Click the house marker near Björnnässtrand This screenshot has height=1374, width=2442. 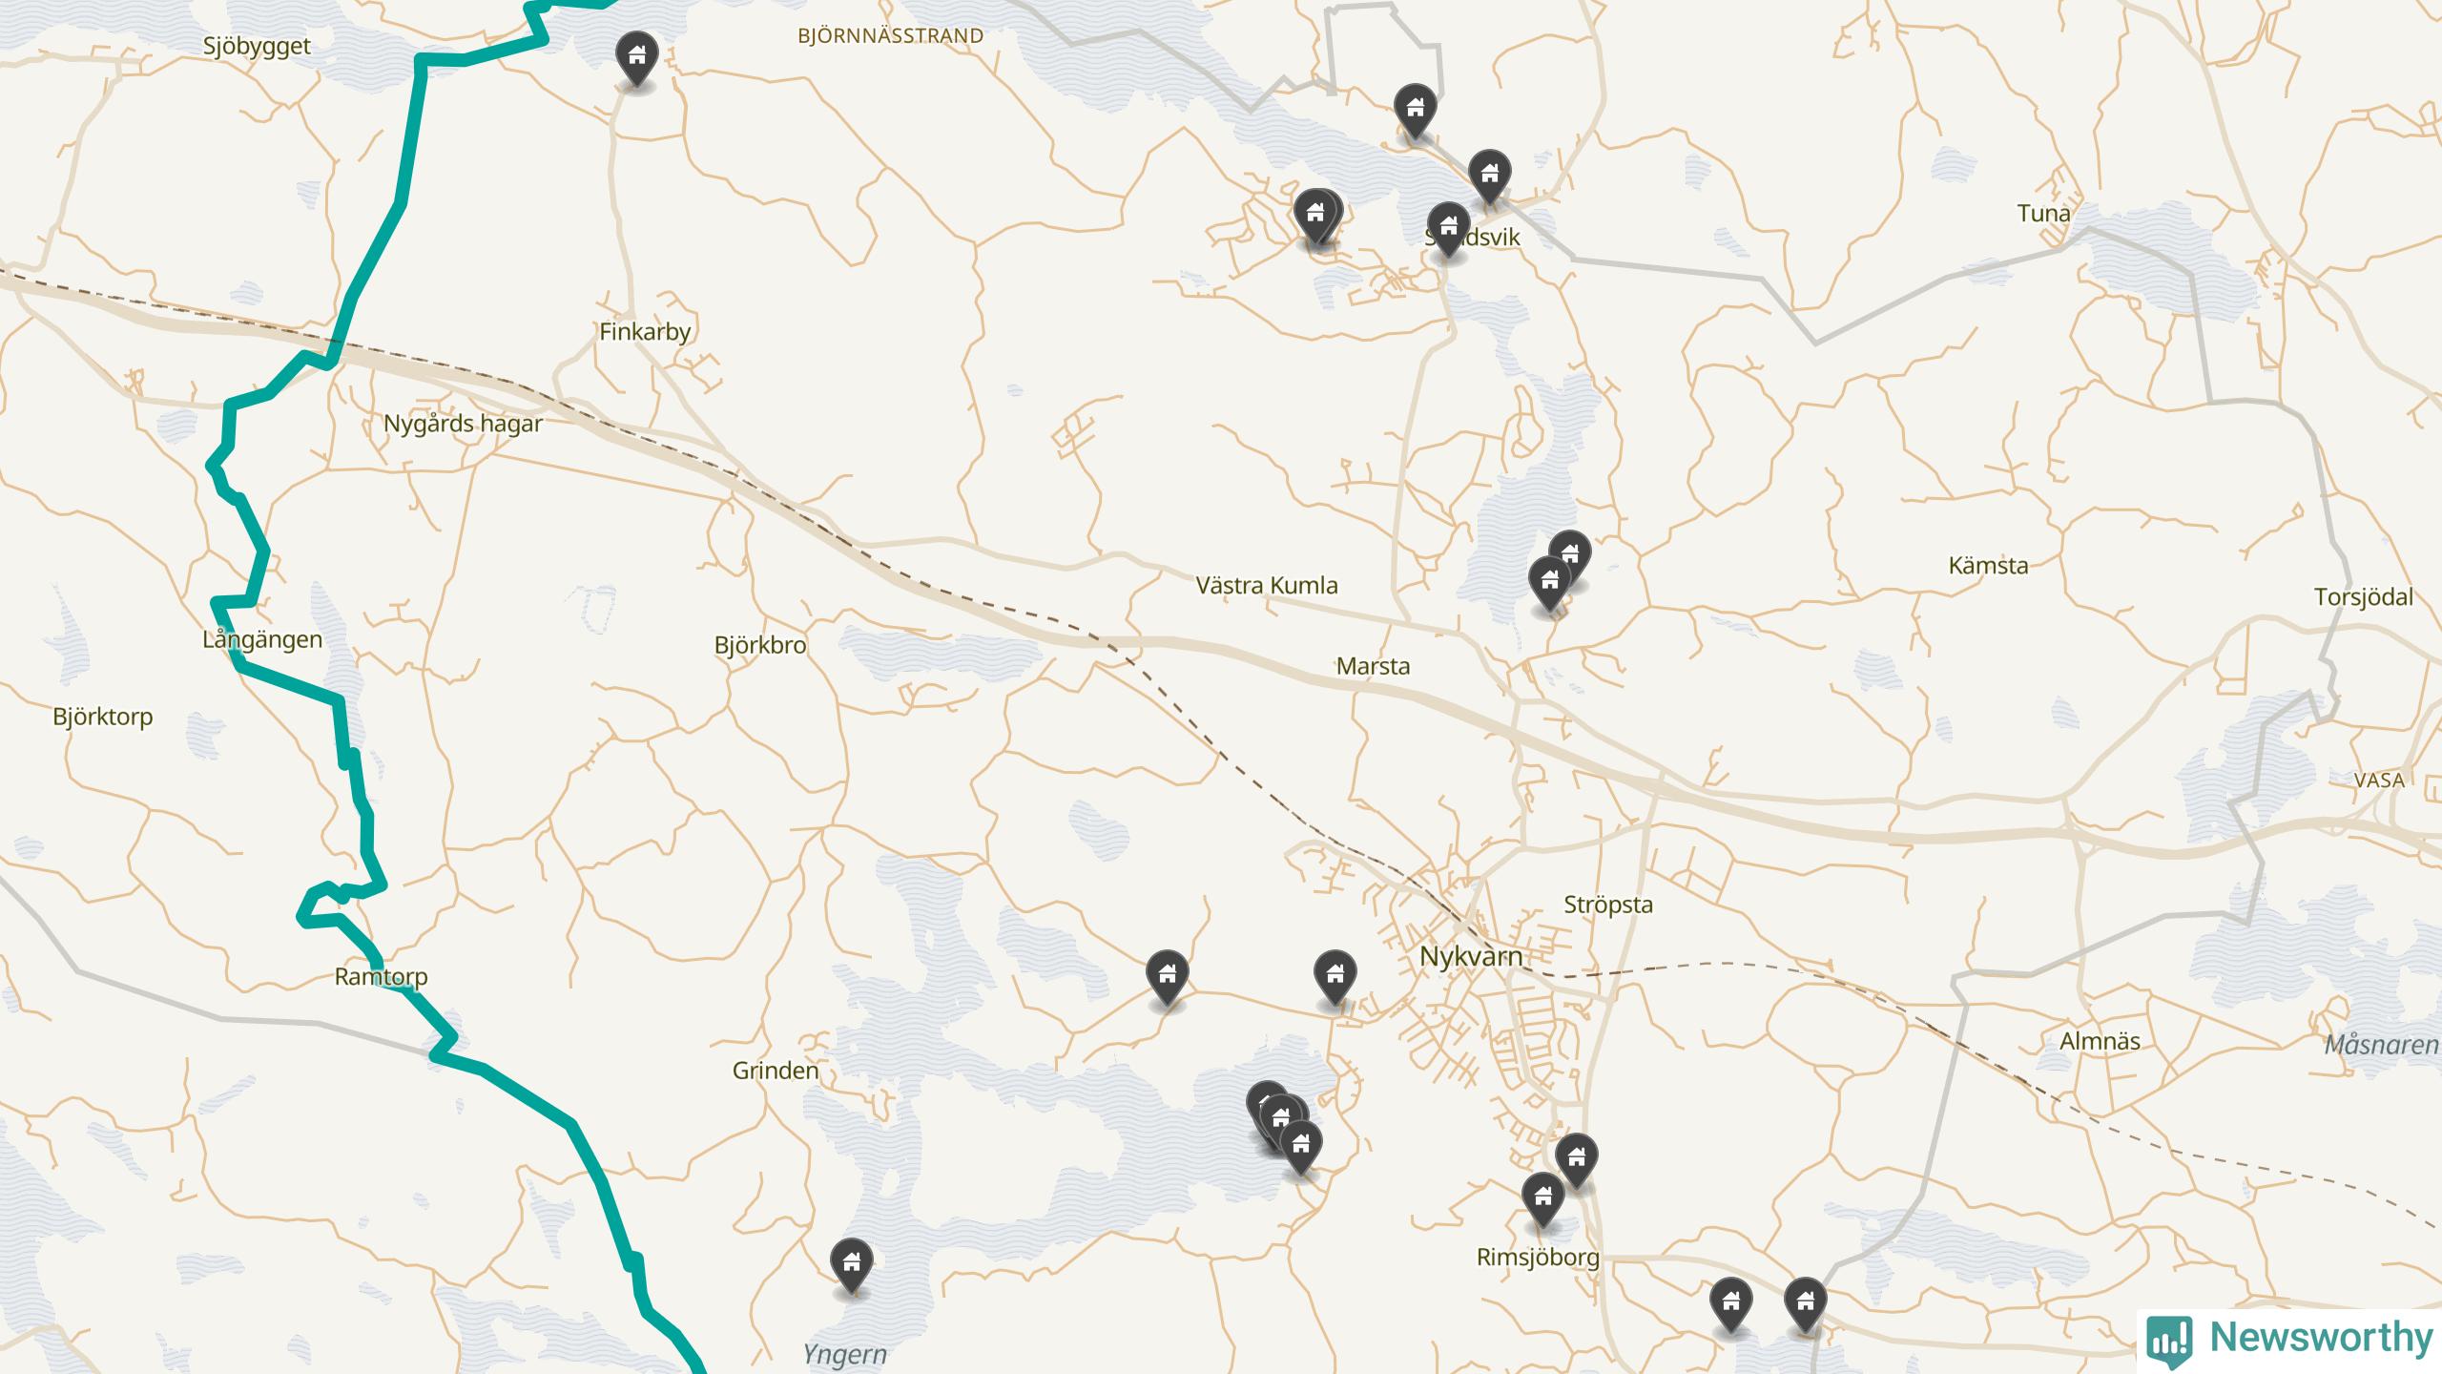pyautogui.click(x=636, y=59)
